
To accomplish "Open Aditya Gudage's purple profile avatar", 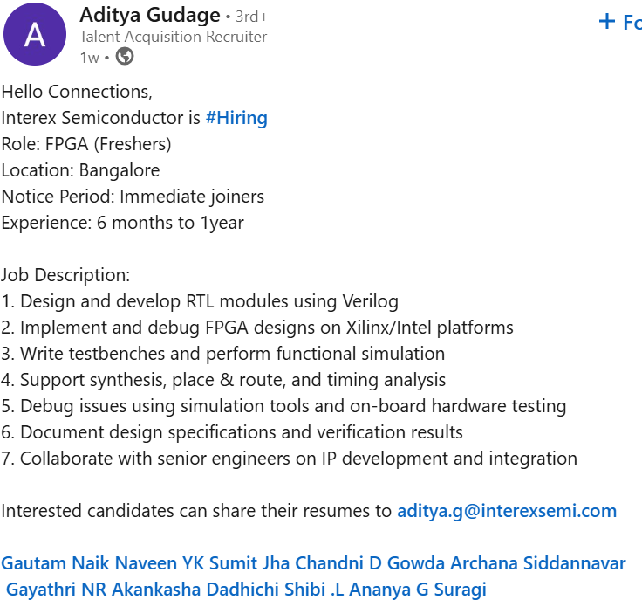I will click(x=34, y=34).
